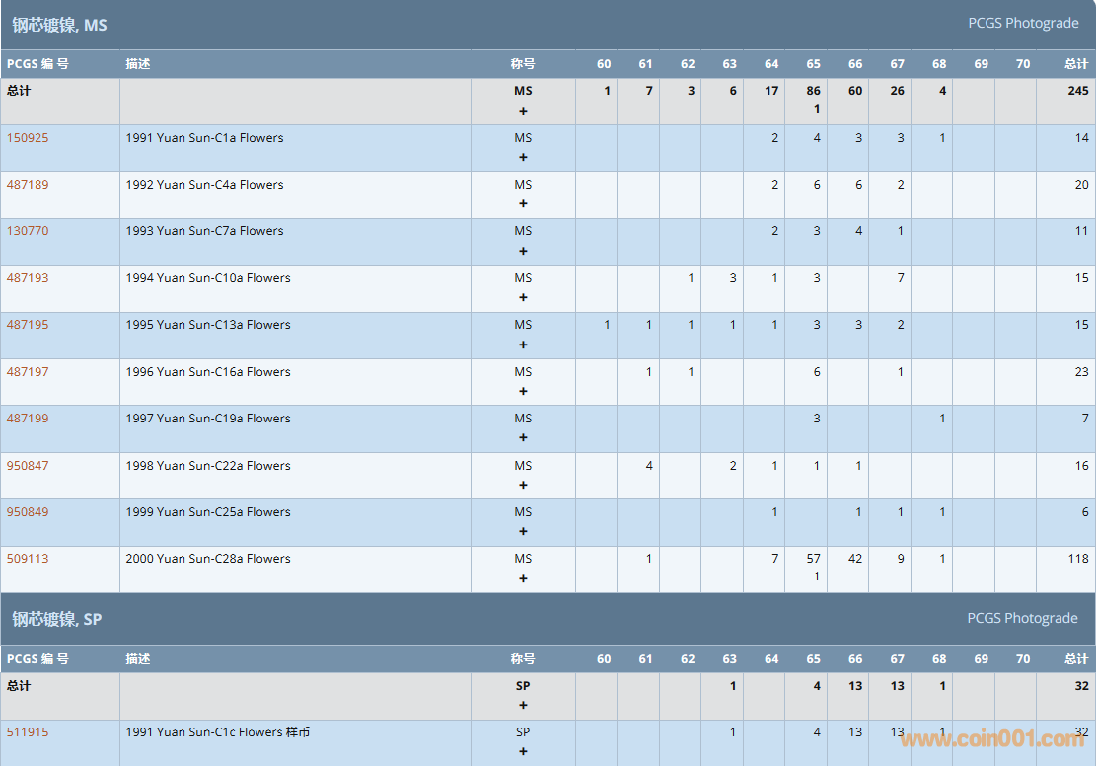The width and height of the screenshot is (1097, 766).
Task: Click grade 68 count in 1997 Yuan Sun-C19a row
Action: pos(942,419)
